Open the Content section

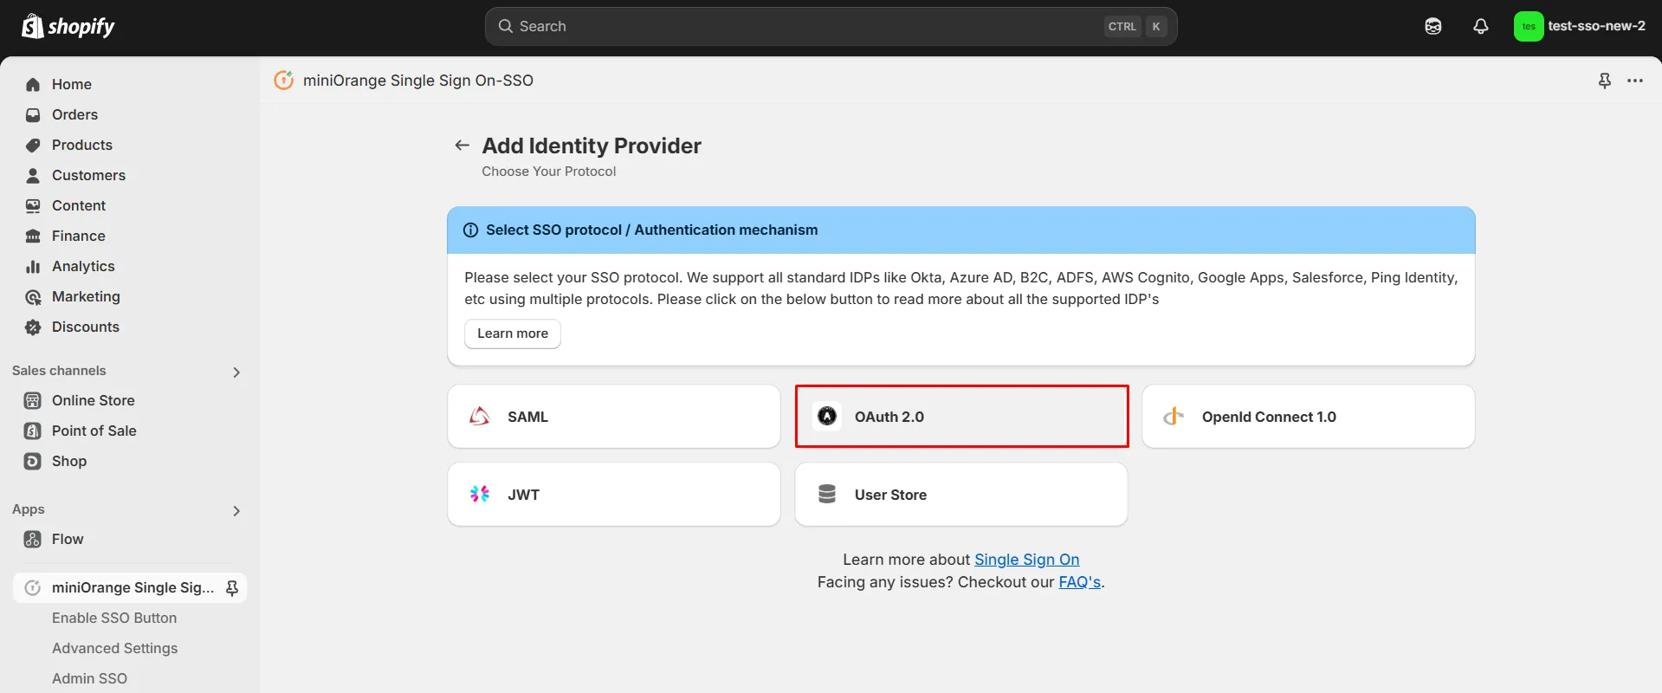coord(79,206)
